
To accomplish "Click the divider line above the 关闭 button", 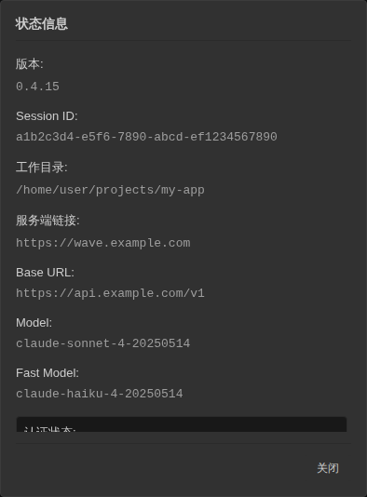I will tap(183, 443).
